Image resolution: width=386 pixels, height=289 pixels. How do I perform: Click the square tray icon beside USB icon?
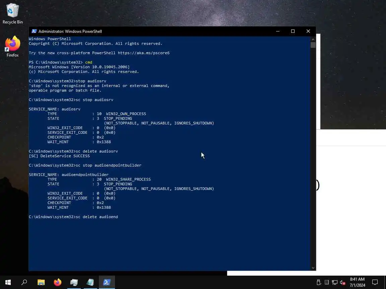[x=327, y=282]
